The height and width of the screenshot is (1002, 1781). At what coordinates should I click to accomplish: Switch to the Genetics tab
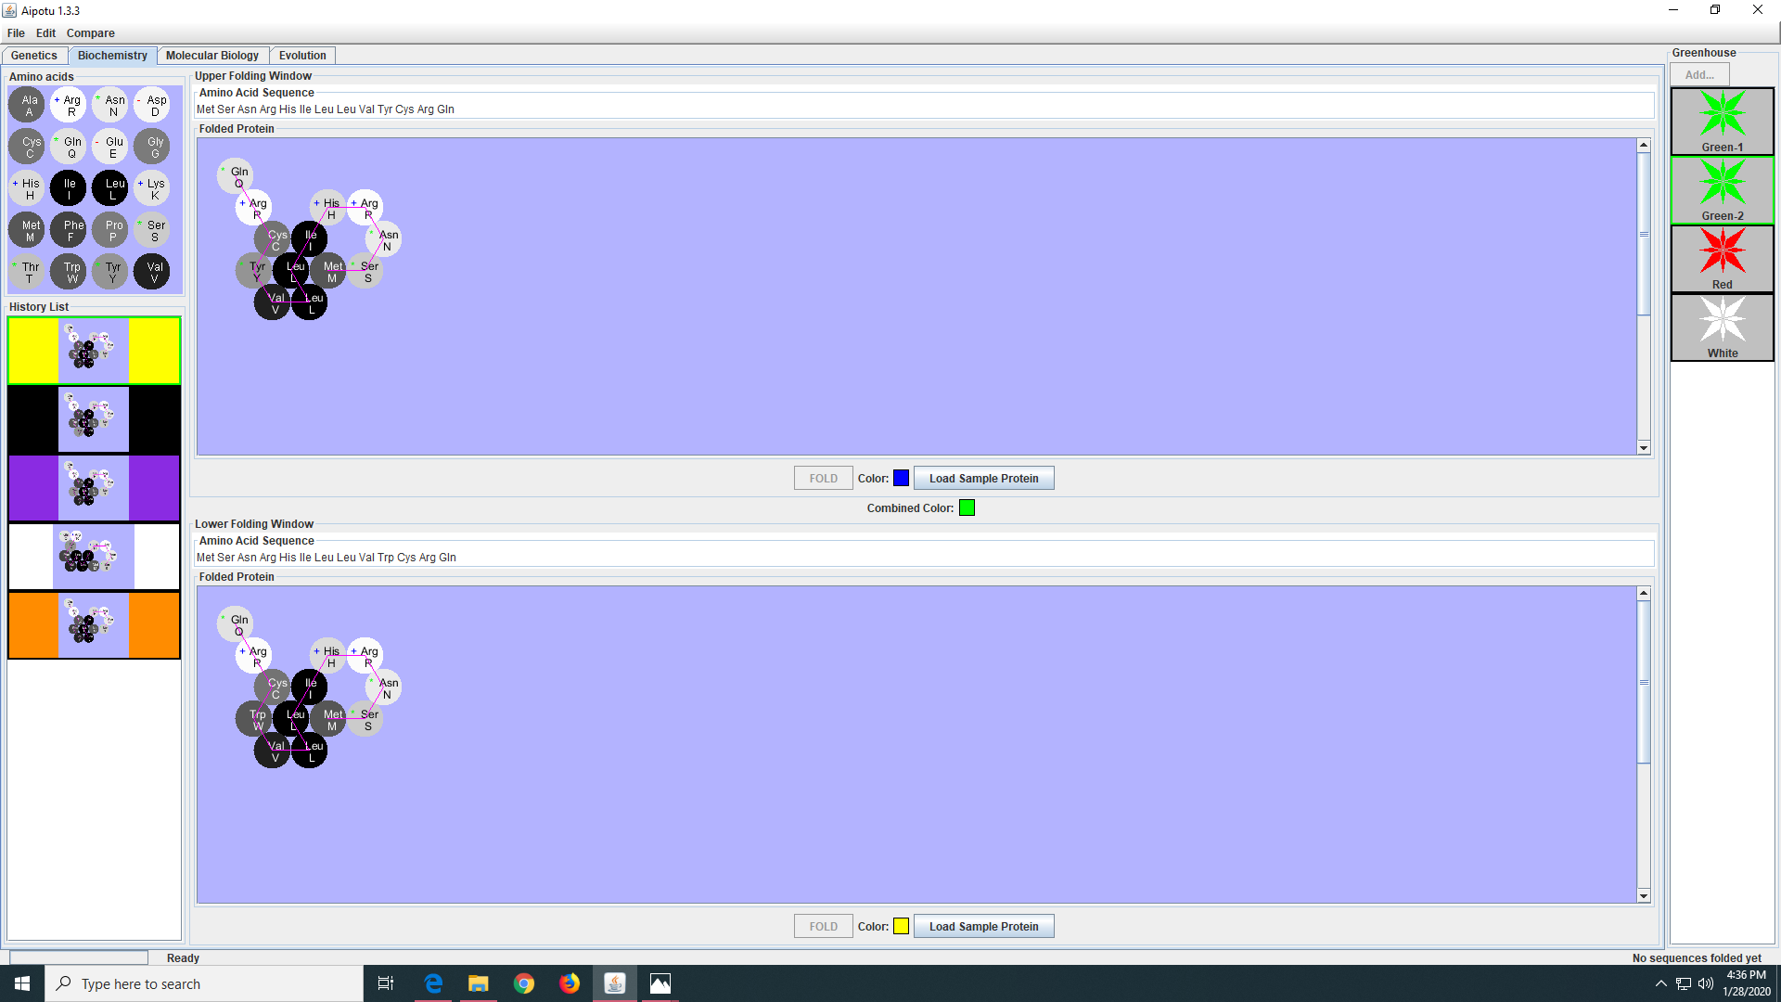click(34, 56)
